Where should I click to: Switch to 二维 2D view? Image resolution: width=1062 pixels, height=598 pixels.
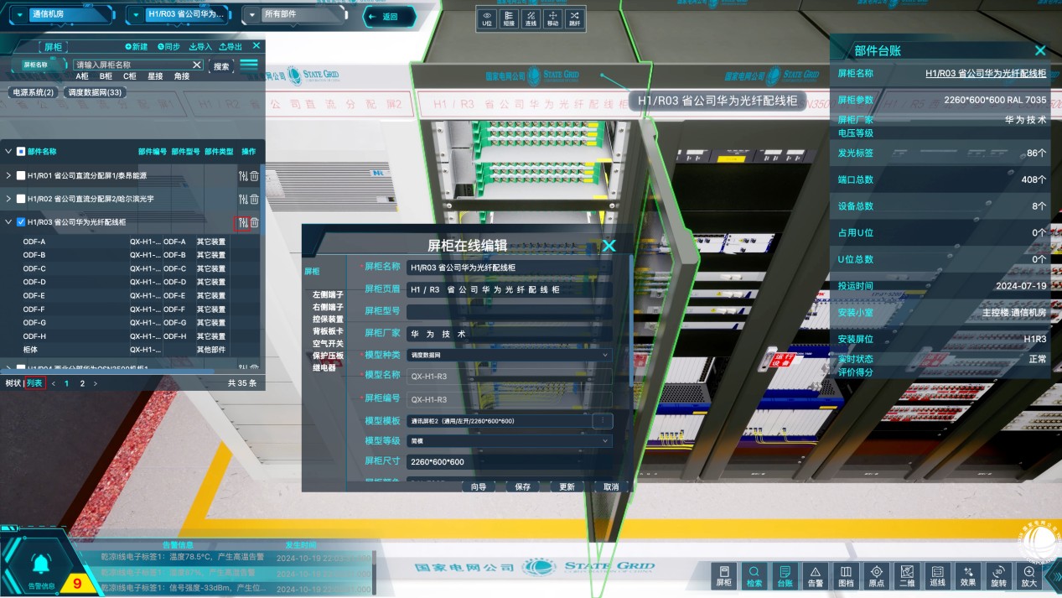click(x=907, y=575)
